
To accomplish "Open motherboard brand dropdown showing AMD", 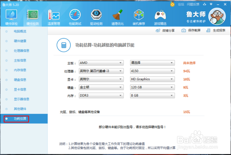I will (101, 63).
